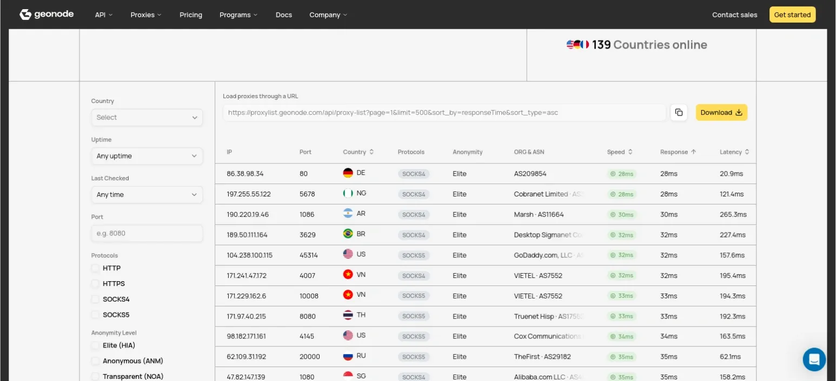
Task: Enable the HTTP protocol checkbox
Action: click(x=96, y=268)
